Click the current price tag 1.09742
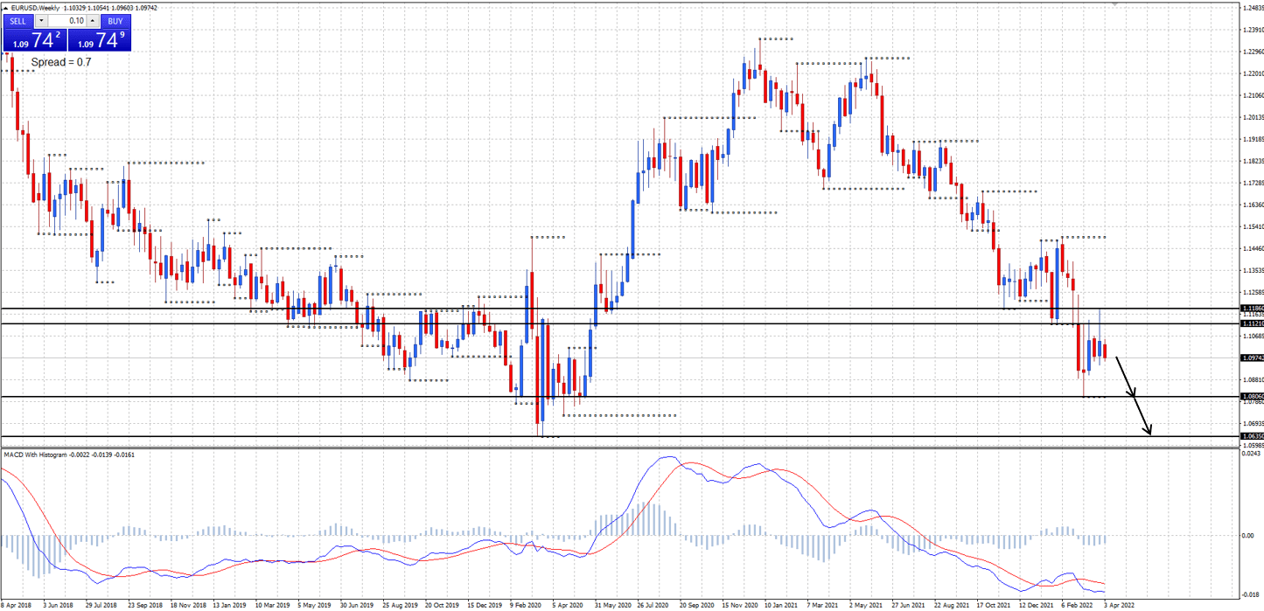The height and width of the screenshot is (611, 1264). tap(1252, 358)
